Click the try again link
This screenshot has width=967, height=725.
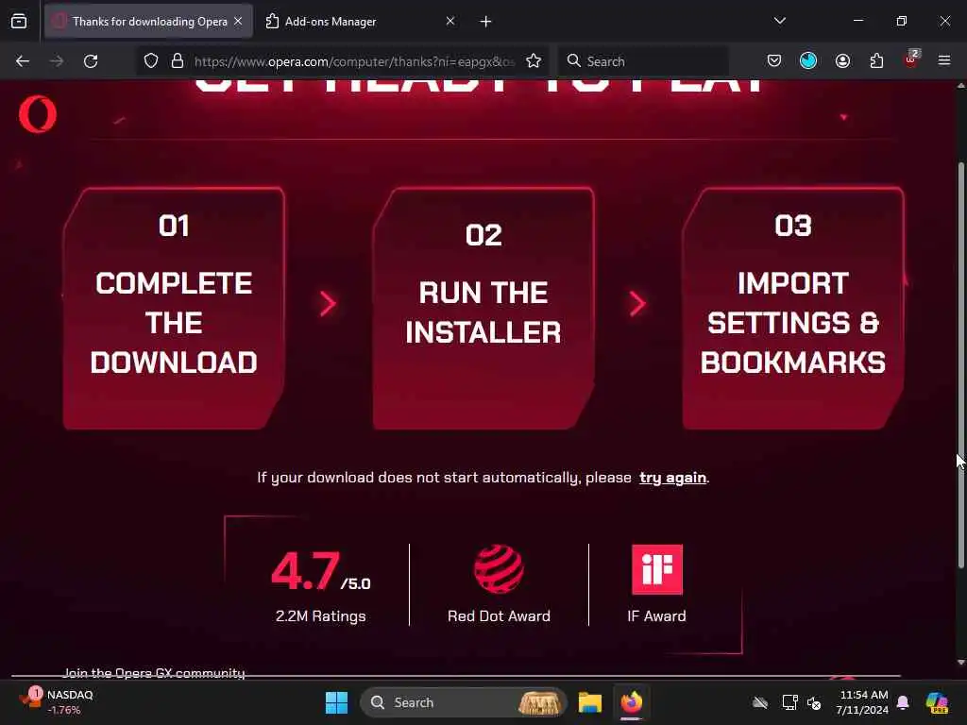[672, 478]
